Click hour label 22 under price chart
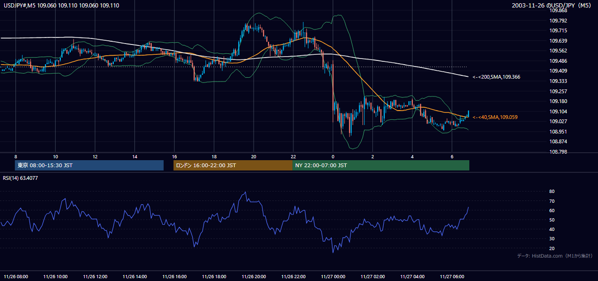The image size is (598, 281). pyautogui.click(x=293, y=156)
